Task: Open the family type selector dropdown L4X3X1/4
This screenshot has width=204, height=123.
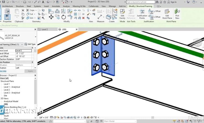Action: (x=36, y=37)
